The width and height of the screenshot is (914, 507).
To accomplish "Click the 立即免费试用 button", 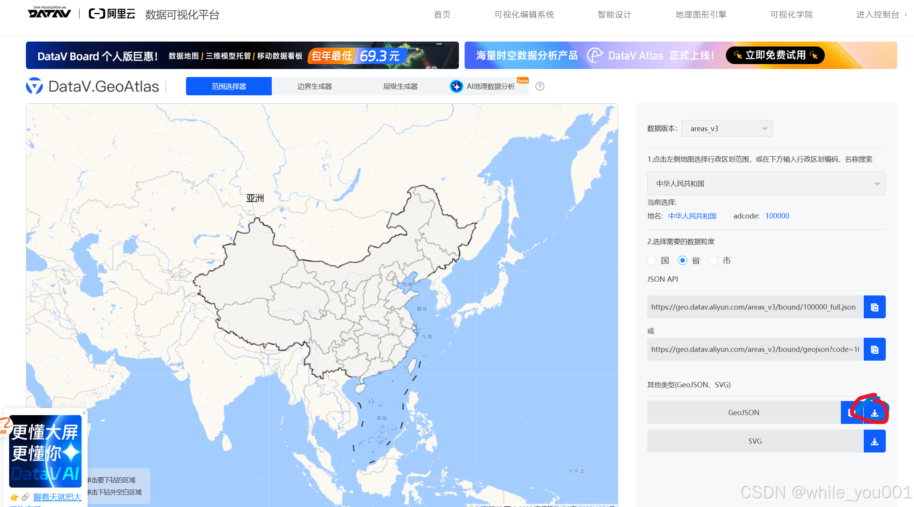I will (775, 55).
